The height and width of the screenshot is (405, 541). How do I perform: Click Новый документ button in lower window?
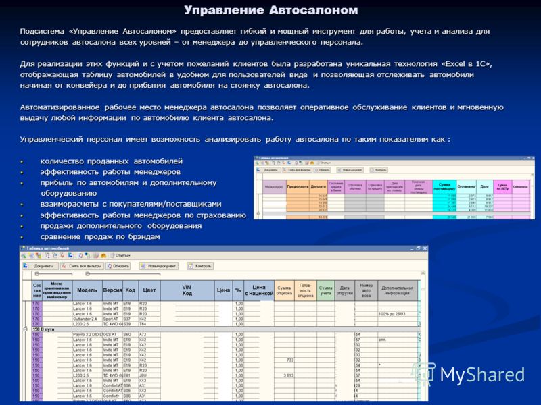(159, 266)
